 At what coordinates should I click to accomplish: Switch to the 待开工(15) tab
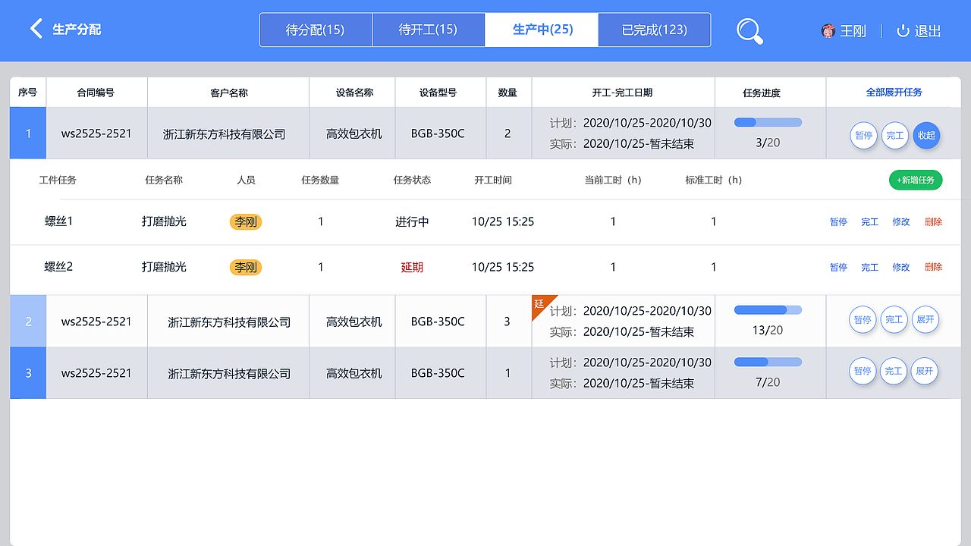point(428,30)
